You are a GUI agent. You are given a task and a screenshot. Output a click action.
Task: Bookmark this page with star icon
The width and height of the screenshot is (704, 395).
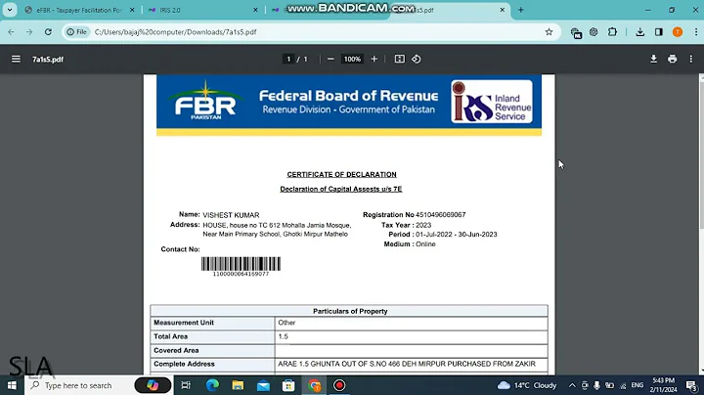click(x=549, y=32)
